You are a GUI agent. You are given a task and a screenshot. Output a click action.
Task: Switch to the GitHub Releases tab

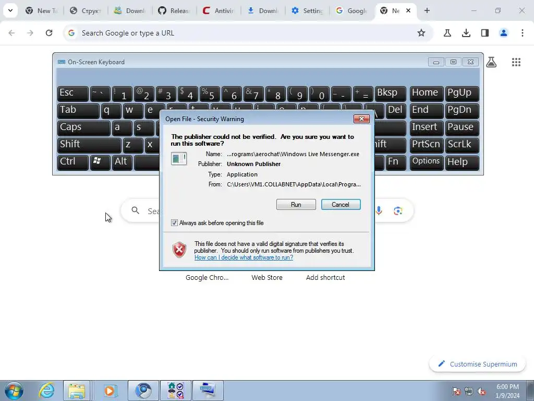point(174,11)
